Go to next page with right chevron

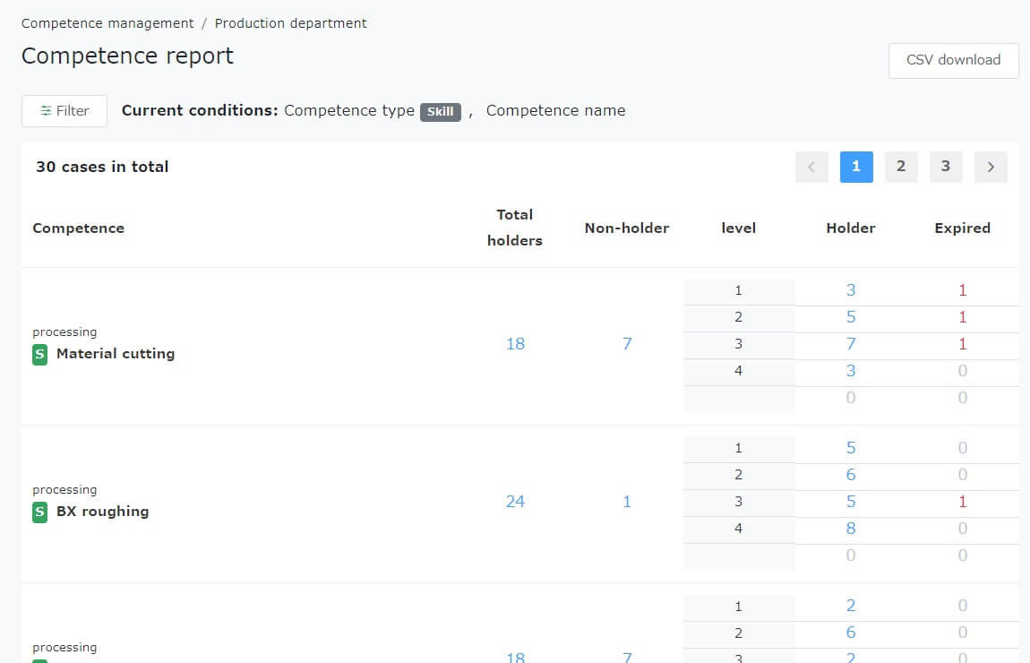[x=991, y=167]
